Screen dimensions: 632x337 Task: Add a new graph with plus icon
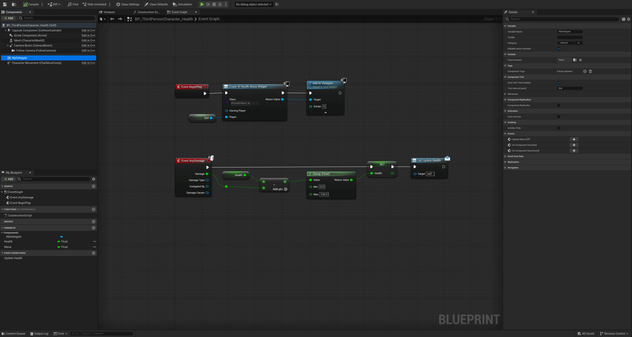[x=94, y=186]
